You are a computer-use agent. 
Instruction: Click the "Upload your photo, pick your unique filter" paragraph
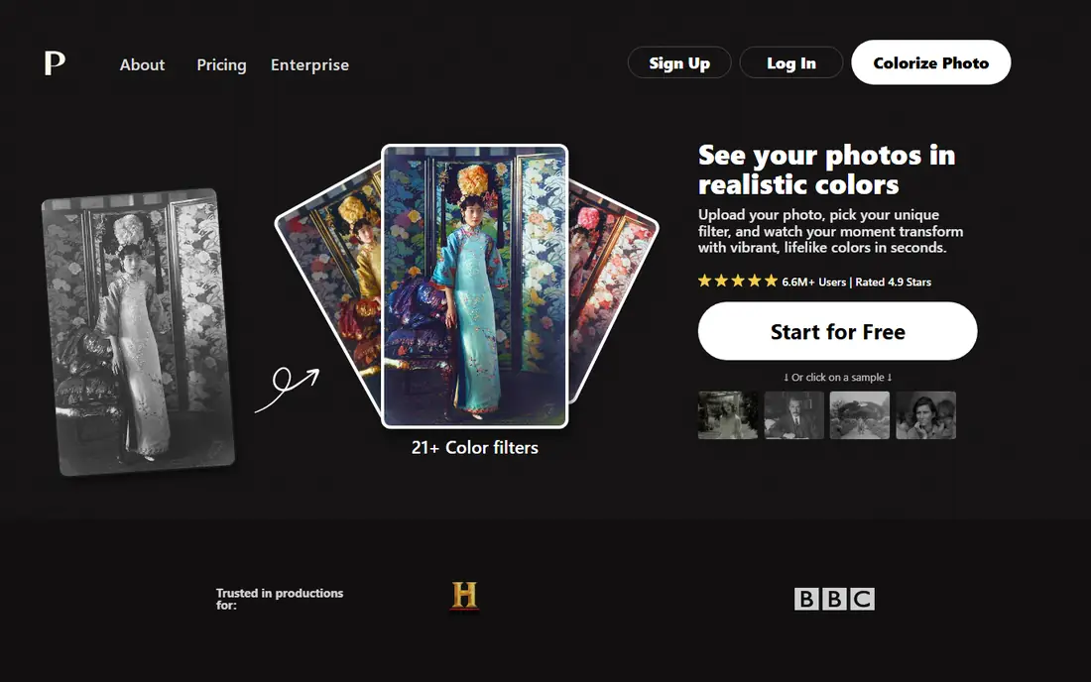(831, 231)
